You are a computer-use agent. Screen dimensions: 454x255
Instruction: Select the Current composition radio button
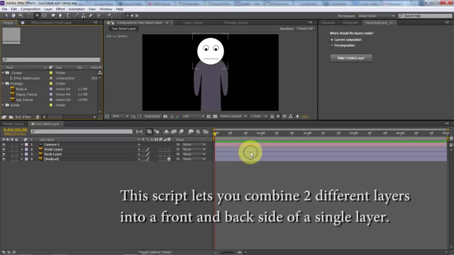pyautogui.click(x=332, y=39)
